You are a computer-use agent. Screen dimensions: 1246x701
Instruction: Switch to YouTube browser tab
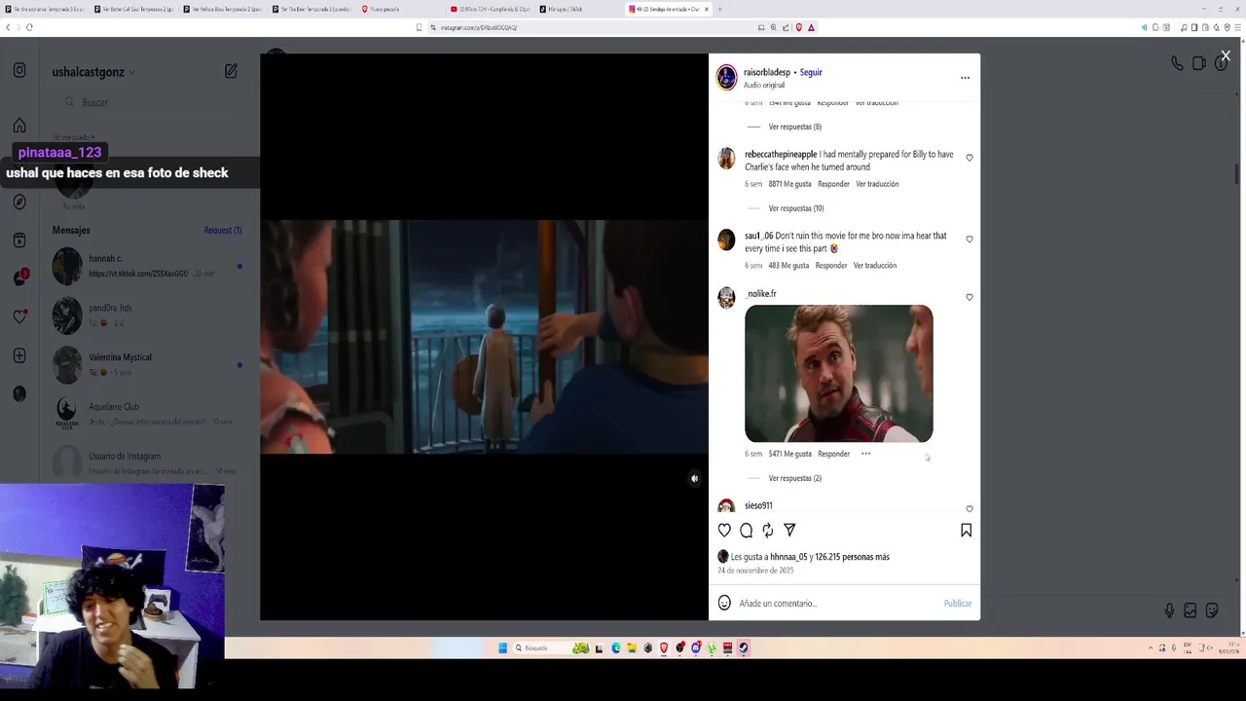[x=492, y=9]
